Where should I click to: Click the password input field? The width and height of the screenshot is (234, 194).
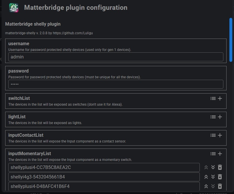coord(116,84)
